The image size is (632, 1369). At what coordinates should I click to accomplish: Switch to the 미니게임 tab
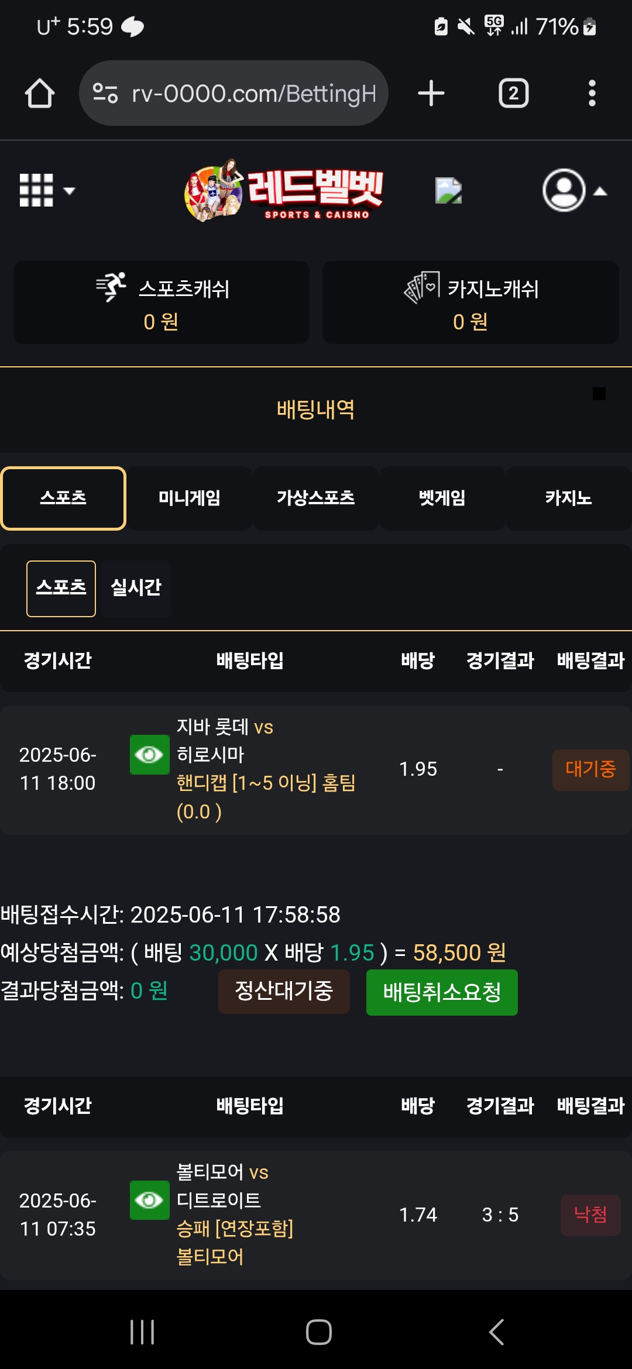pyautogui.click(x=189, y=498)
